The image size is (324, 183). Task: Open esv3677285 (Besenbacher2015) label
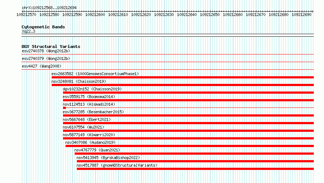tap(93, 112)
